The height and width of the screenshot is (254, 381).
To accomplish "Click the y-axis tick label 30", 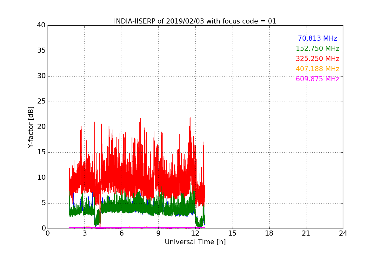I will click(41, 76).
